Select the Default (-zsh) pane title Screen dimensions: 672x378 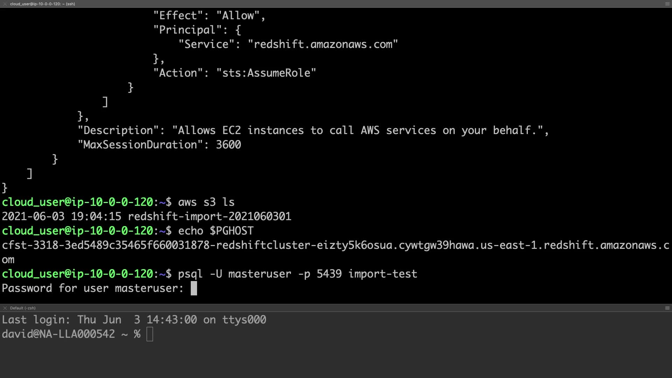23,308
